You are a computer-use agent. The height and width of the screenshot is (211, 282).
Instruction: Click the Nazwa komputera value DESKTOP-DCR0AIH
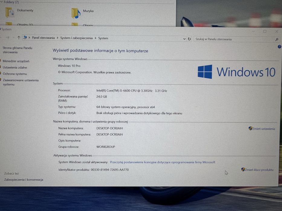click(109, 128)
